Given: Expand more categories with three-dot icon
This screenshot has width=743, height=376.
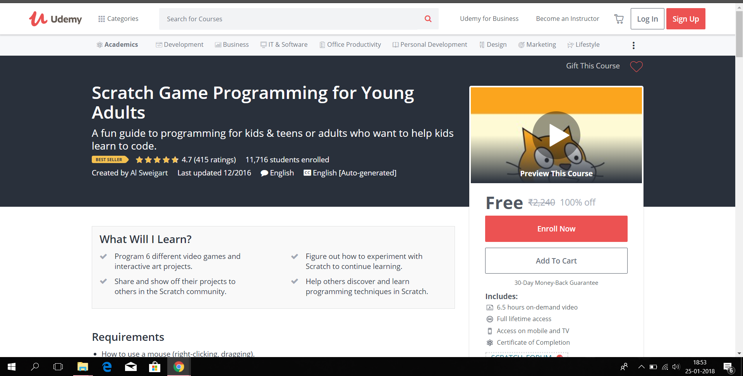Looking at the screenshot, I should (x=633, y=46).
